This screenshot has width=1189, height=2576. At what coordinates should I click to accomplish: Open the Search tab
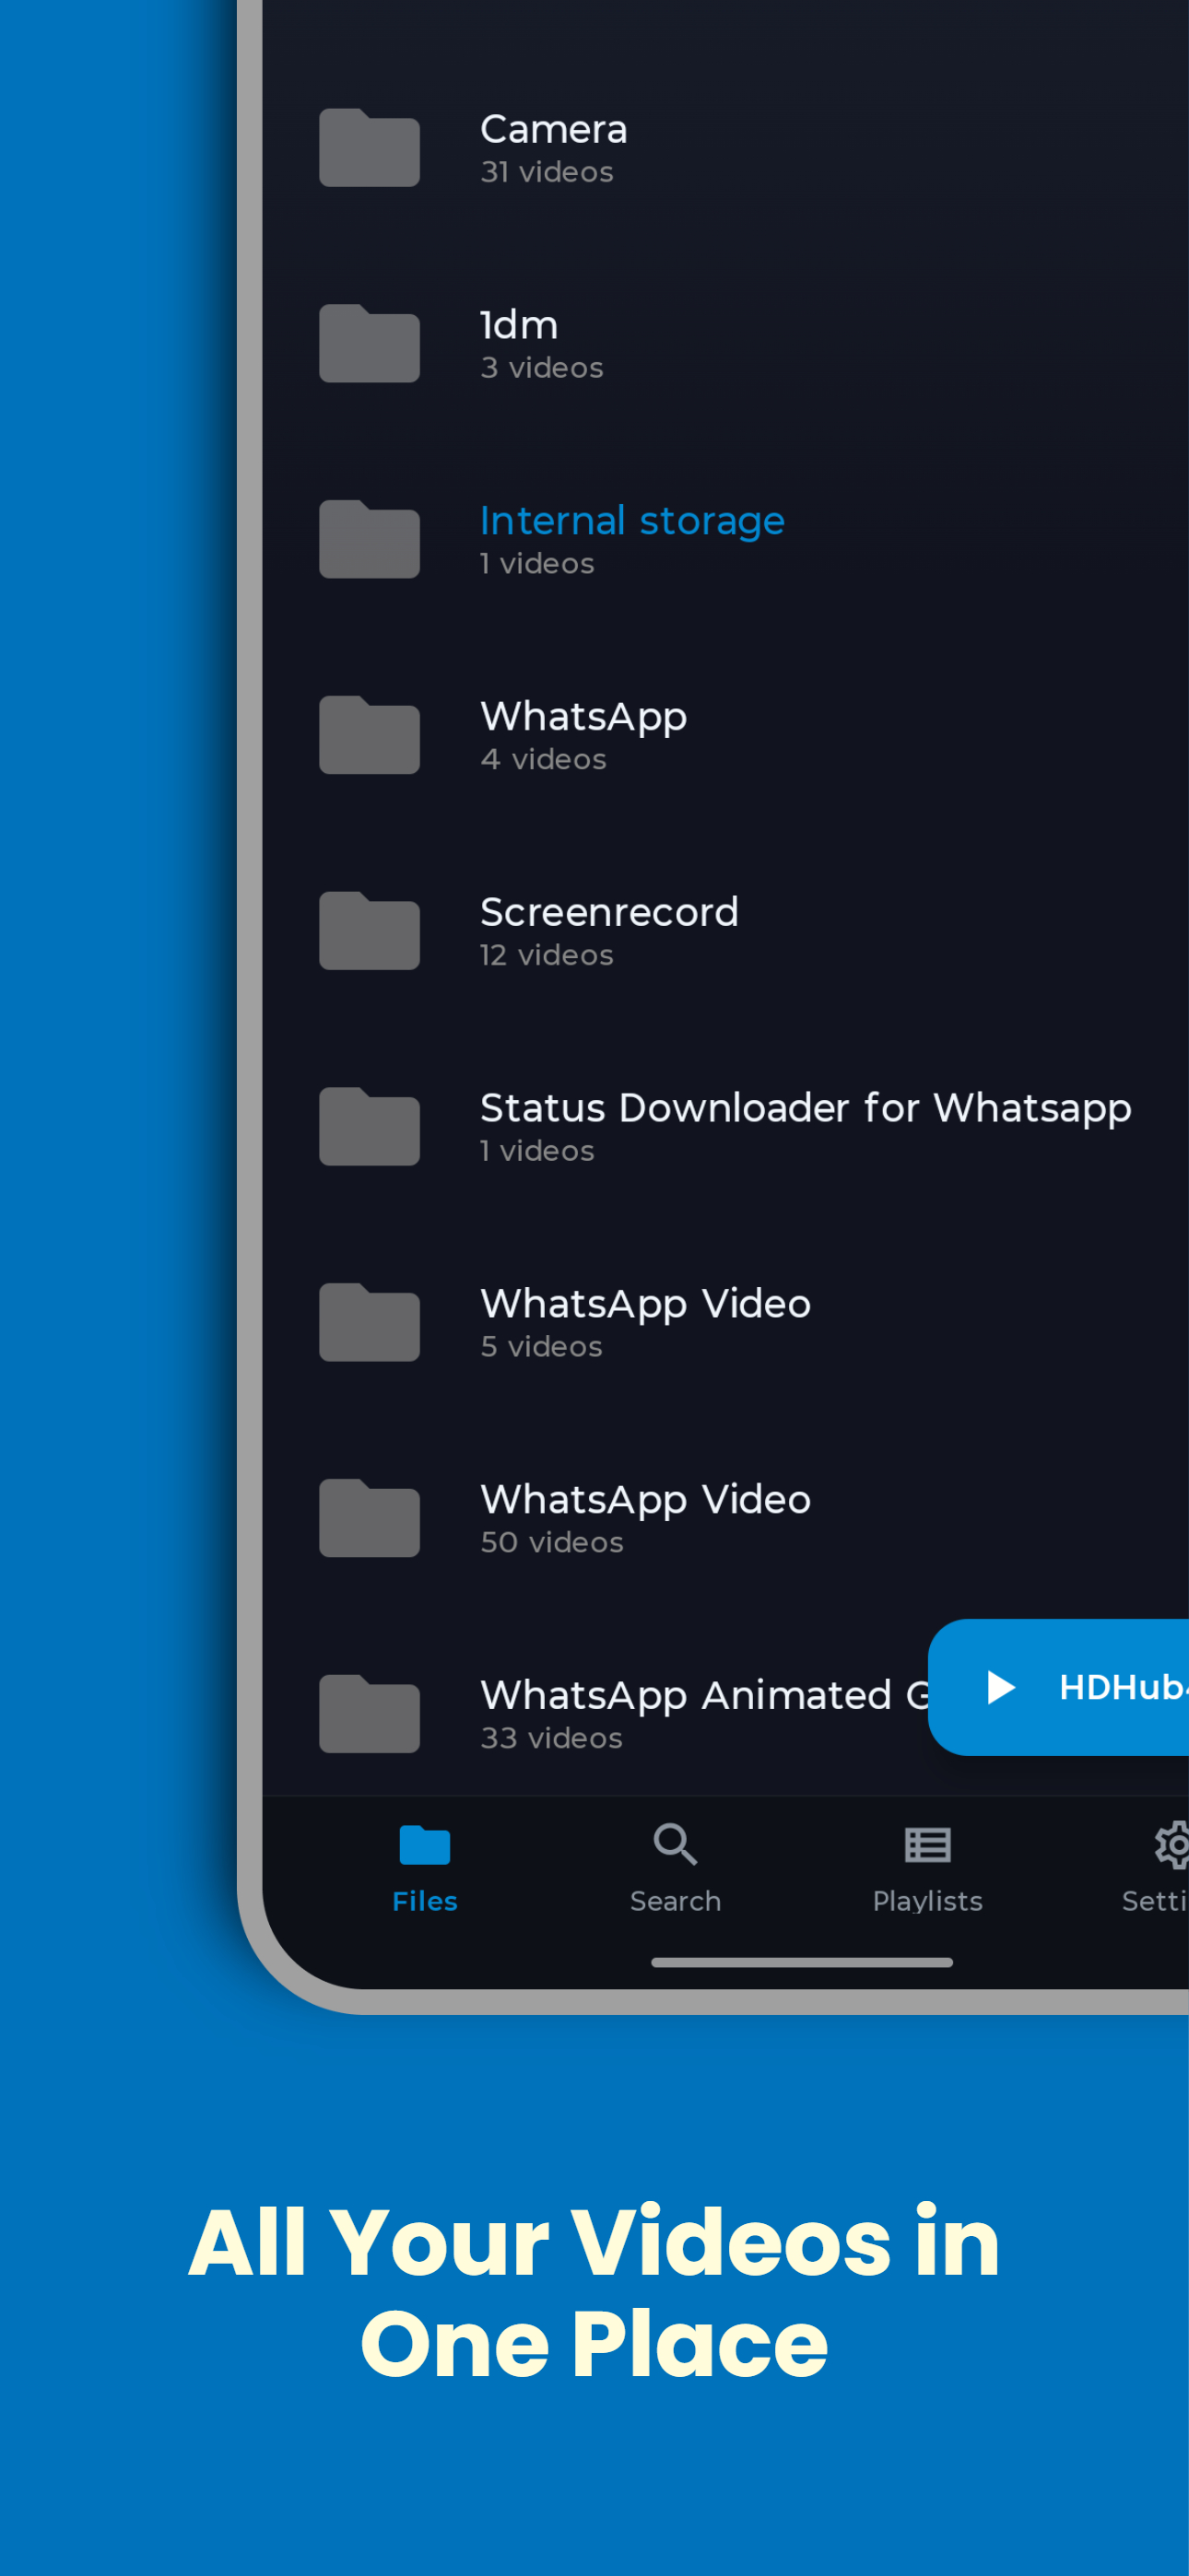(676, 1868)
